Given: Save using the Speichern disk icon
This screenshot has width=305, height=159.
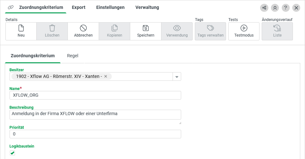Looking at the screenshot, I should [146, 28].
